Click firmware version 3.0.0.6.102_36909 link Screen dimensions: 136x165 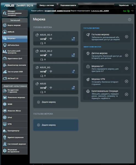(100, 11)
